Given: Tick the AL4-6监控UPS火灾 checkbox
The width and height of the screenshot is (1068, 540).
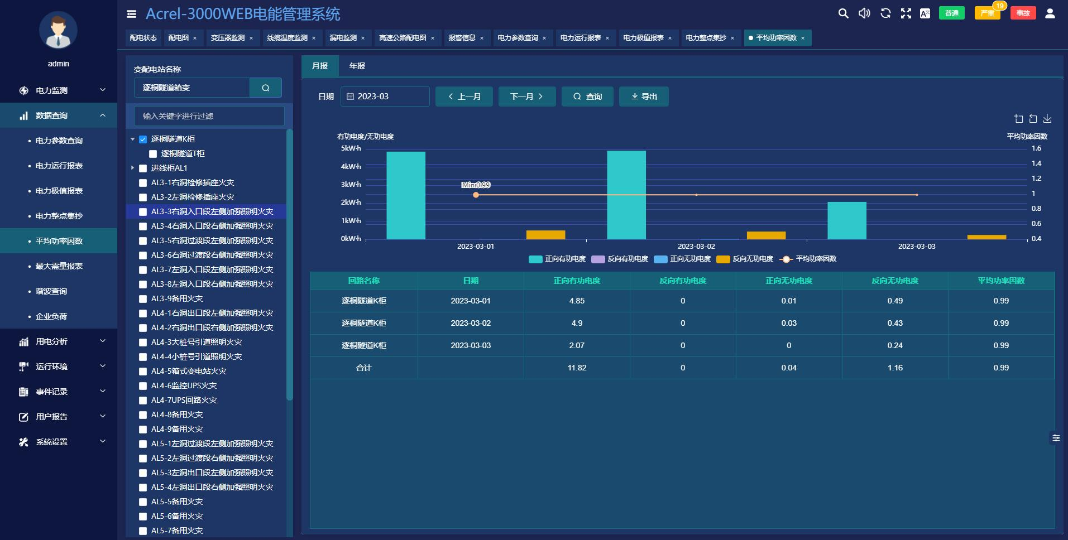Looking at the screenshot, I should coord(143,386).
